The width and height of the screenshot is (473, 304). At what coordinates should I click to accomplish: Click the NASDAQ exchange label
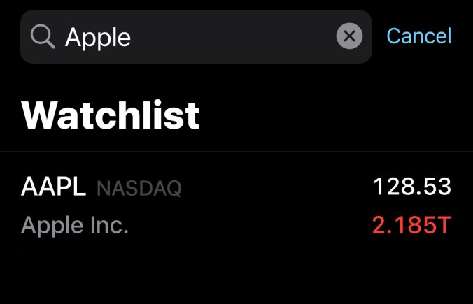(x=139, y=188)
